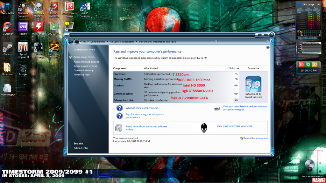Viewport: 326px width, 183px height.
Task: Open Adjust visual effects
Action: pyautogui.click(x=84, y=57)
